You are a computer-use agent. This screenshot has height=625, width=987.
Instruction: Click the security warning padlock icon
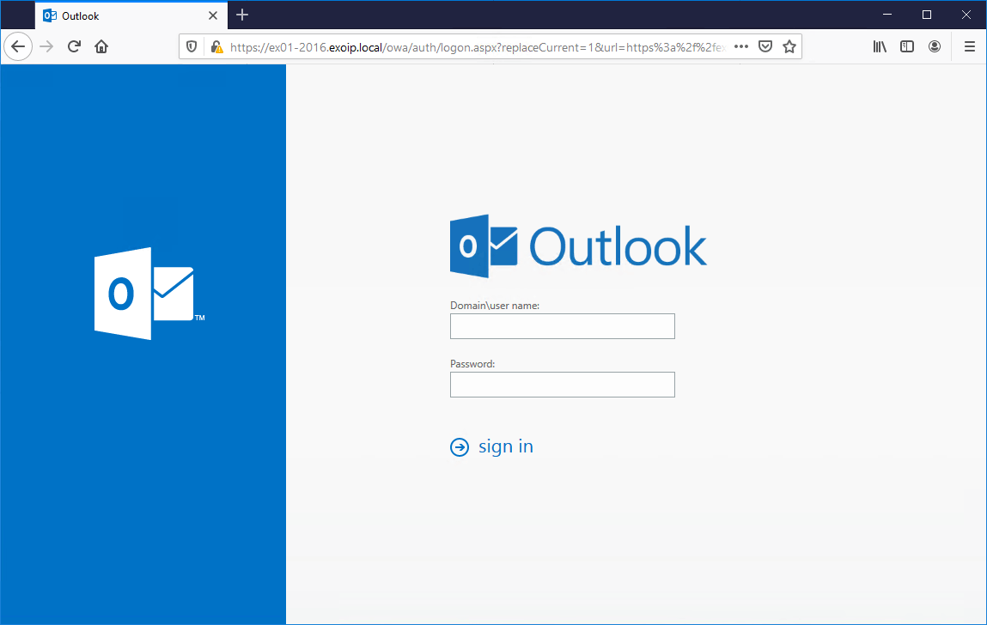tap(216, 46)
